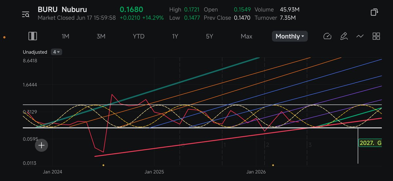Click the Jan 2026 axis label
393x181 pixels.
[256, 172]
